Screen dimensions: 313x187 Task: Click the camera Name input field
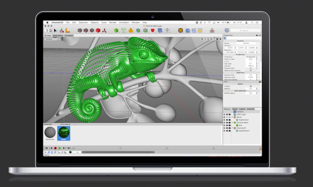click(x=246, y=43)
